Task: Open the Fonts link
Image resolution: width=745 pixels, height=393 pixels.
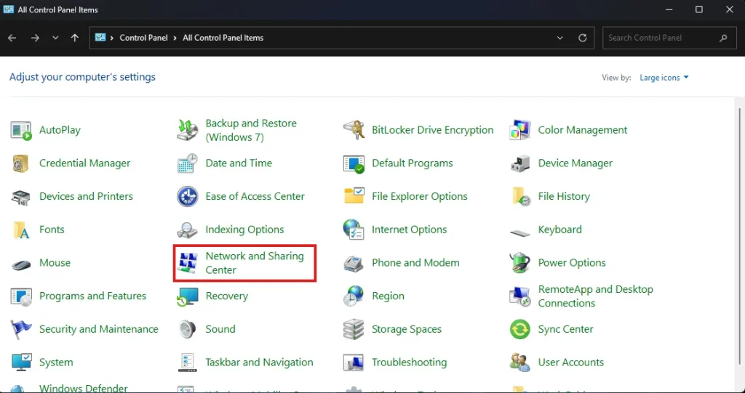Action: (x=52, y=230)
